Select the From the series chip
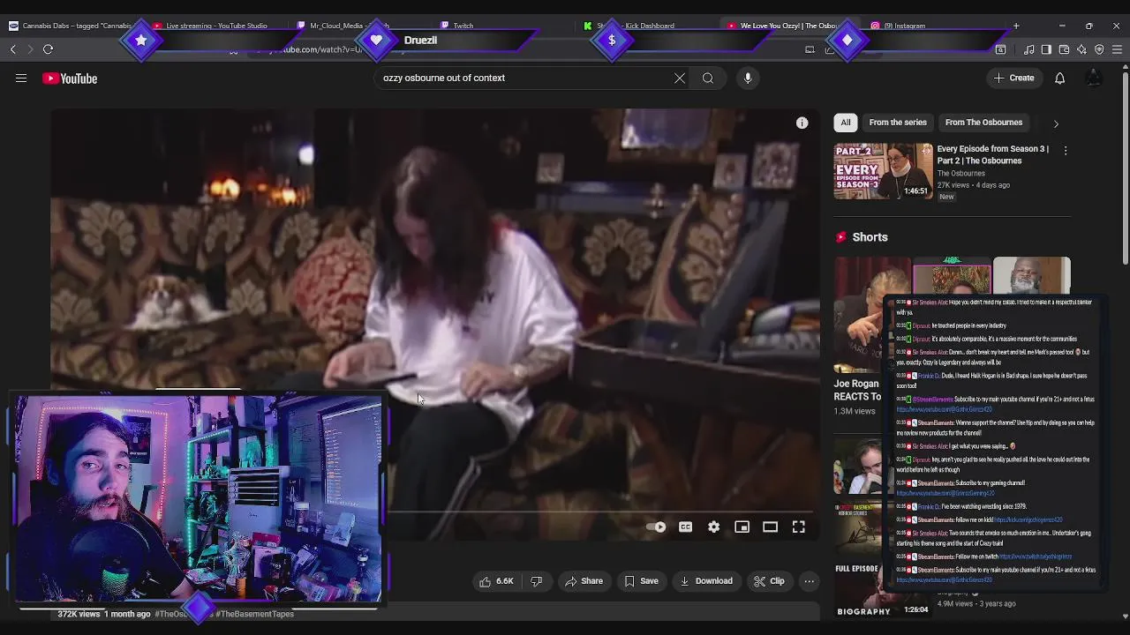The image size is (1130, 635). (898, 123)
